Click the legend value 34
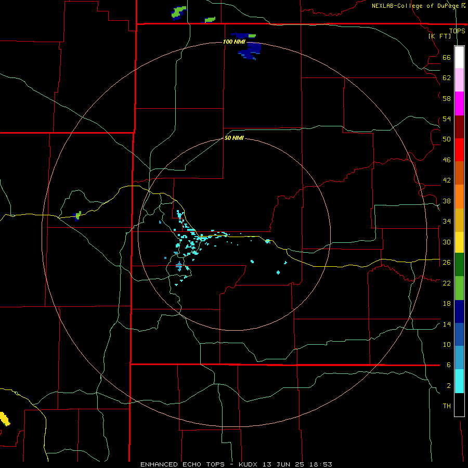 point(447,221)
